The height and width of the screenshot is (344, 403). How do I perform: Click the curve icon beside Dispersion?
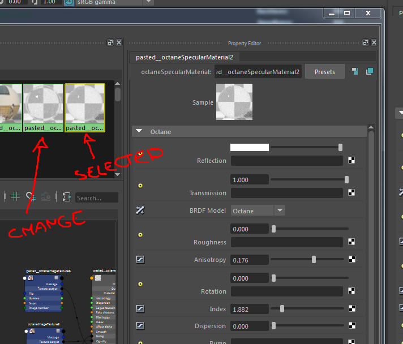coord(140,326)
